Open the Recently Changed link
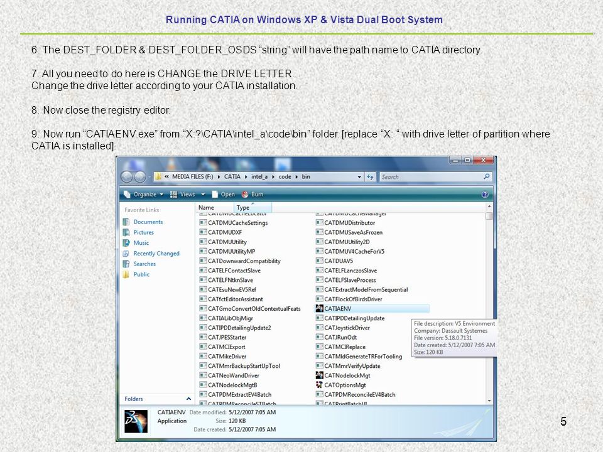603x452 pixels. [156, 253]
